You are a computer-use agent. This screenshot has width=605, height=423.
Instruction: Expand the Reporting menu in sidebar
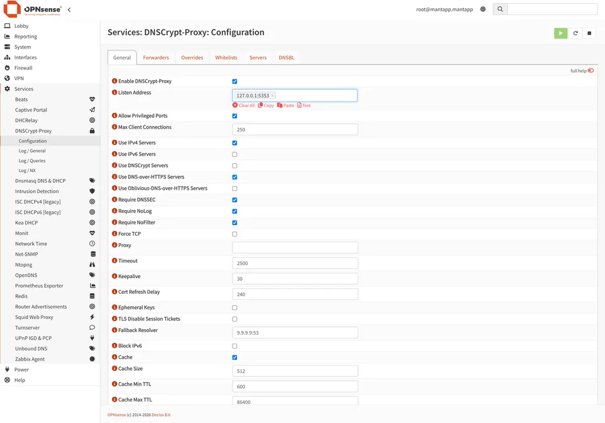25,37
